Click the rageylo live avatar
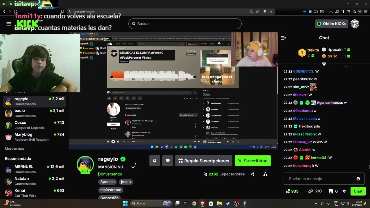Screen dimensions: 370x208 pyautogui.click(x=85, y=164)
